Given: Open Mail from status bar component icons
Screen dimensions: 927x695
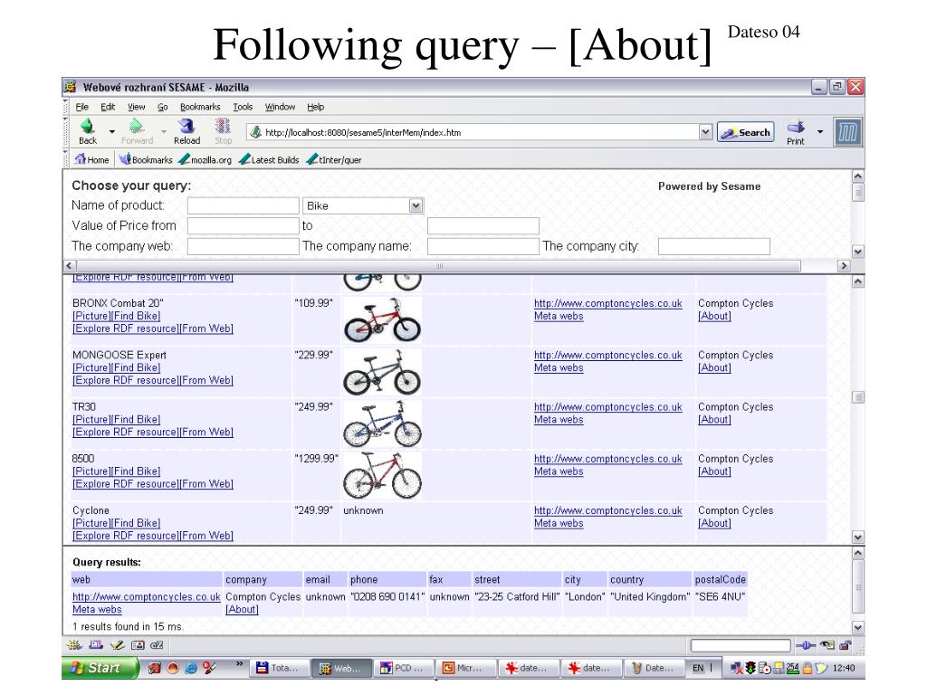Looking at the screenshot, I should tap(96, 644).
